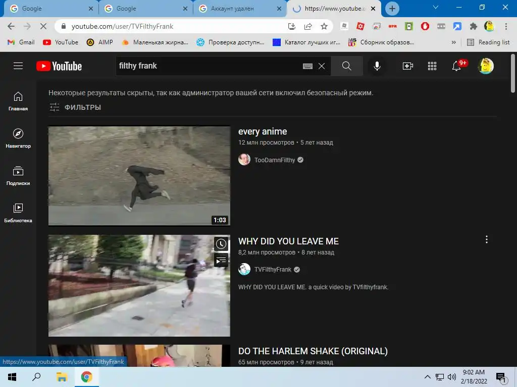Play the every anime thumbnail
The width and height of the screenshot is (517, 387).
coord(139,176)
